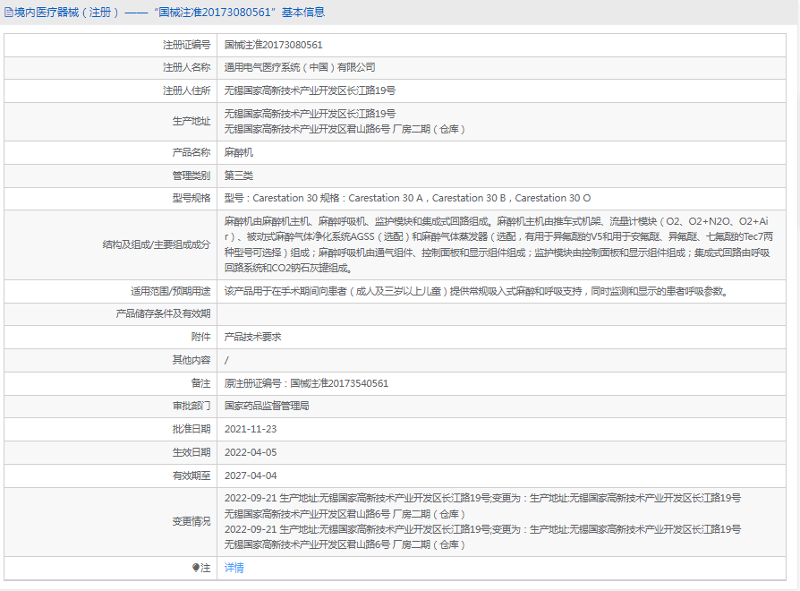Click the 有效期至 label

click(x=191, y=475)
